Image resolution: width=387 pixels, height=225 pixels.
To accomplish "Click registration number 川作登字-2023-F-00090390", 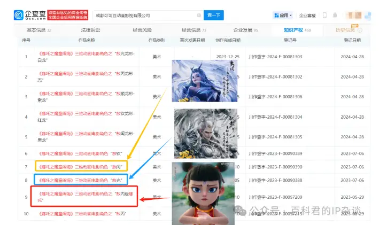I will click(x=275, y=167).
